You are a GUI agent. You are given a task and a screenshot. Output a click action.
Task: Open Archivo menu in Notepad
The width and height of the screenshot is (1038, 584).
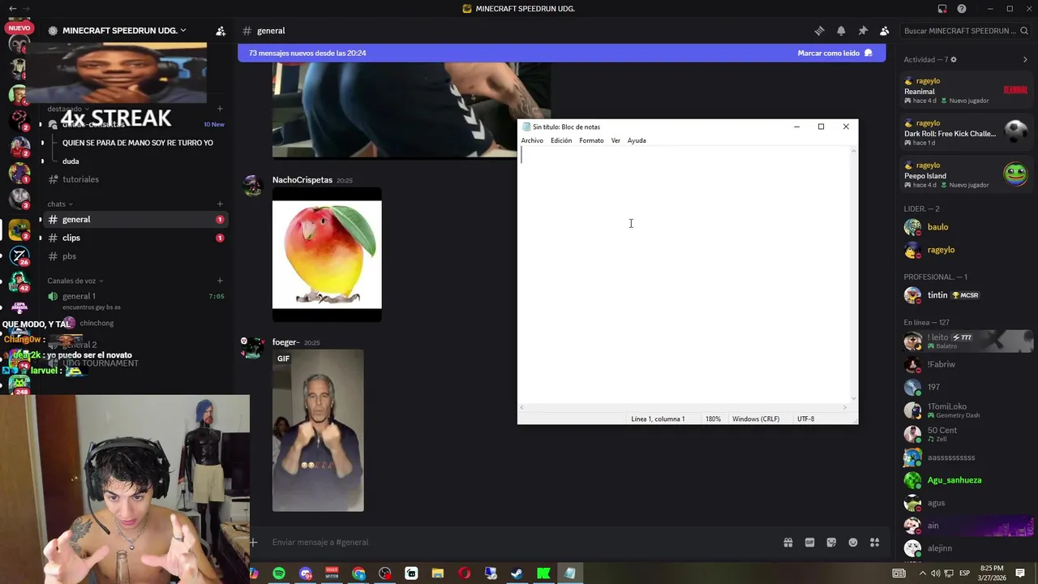click(532, 140)
